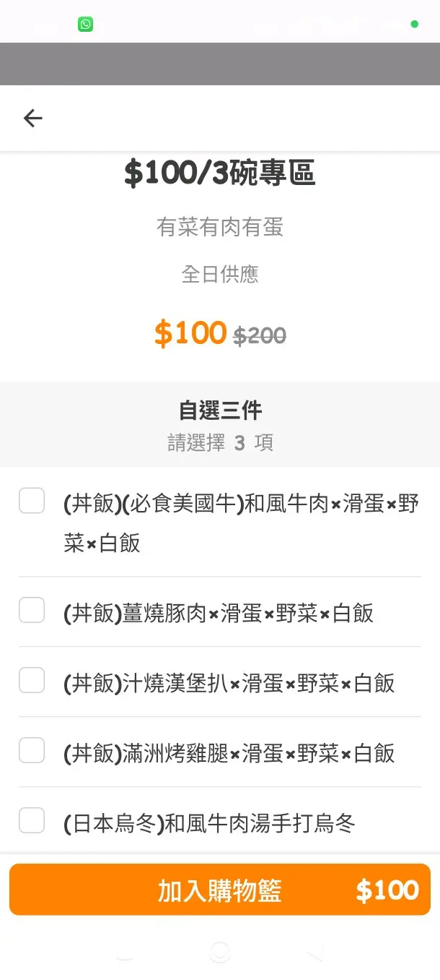
Task: Tap the 自選三件 section header
Action: 220,411
